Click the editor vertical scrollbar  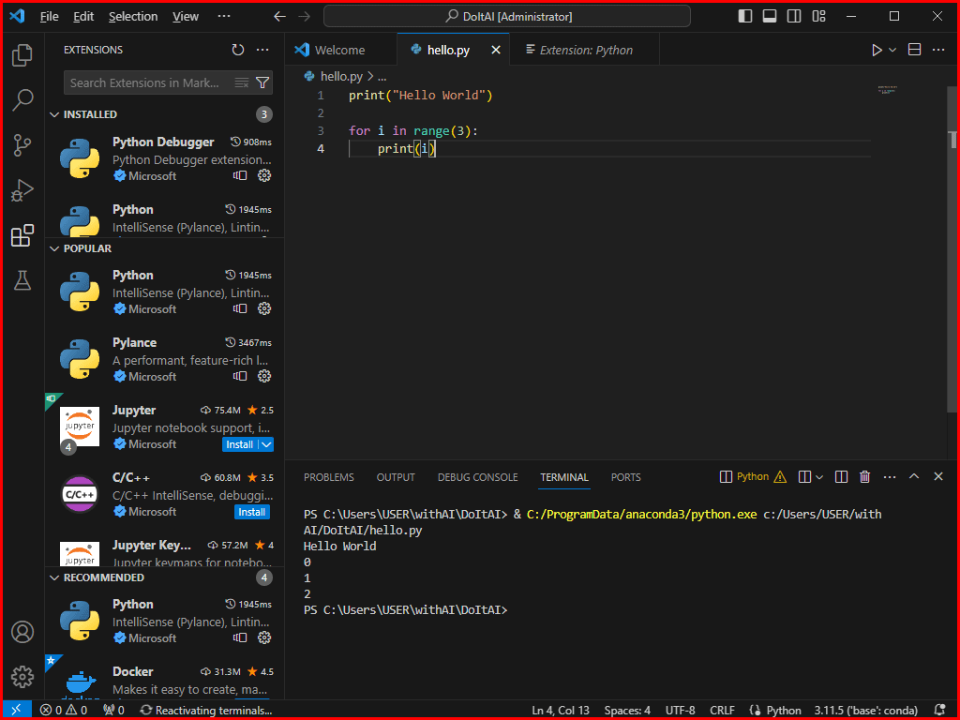(952, 247)
